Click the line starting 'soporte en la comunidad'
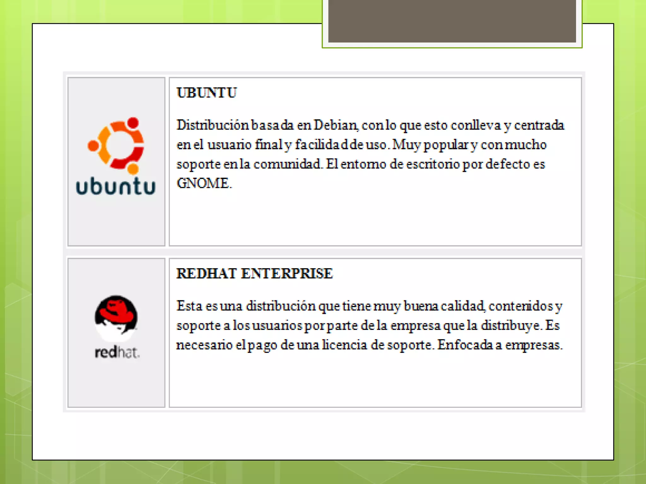 point(361,164)
